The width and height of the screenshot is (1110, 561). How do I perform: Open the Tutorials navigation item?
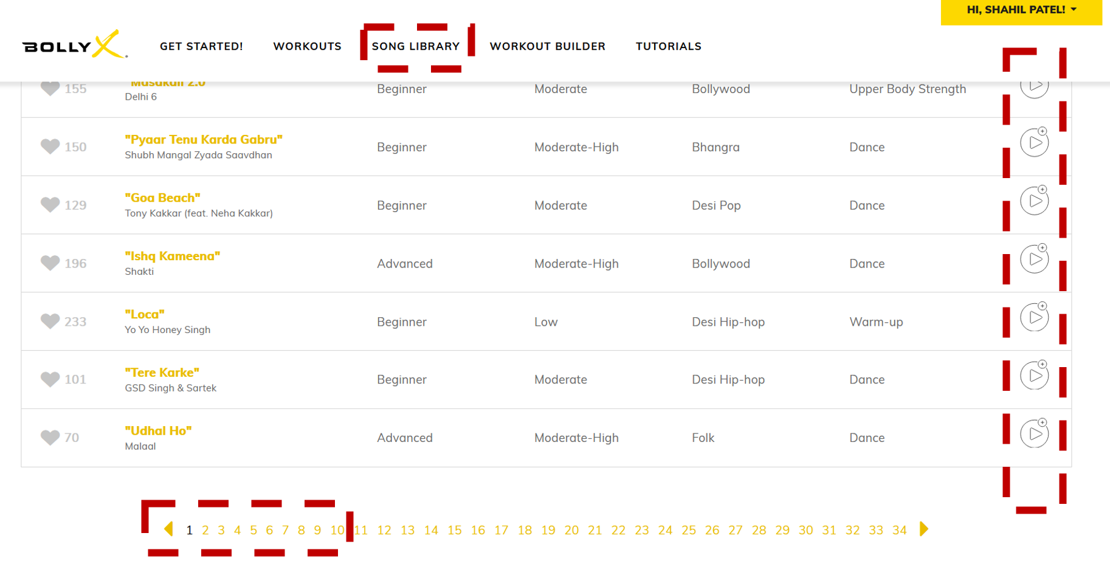669,46
